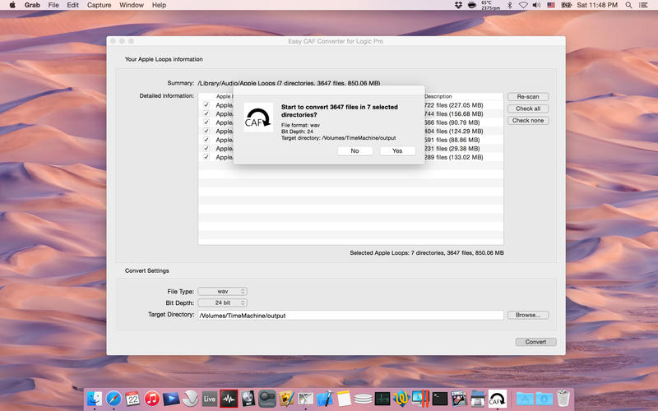Open Finder from the dock
Image resolution: width=658 pixels, height=411 pixels.
click(95, 399)
